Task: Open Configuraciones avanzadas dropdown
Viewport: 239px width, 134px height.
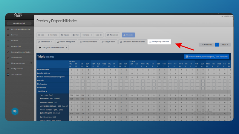Action: (53, 48)
